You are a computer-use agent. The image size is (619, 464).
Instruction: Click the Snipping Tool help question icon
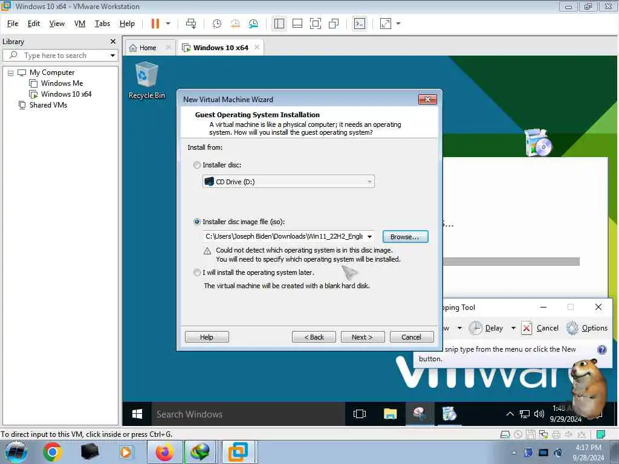(601, 350)
